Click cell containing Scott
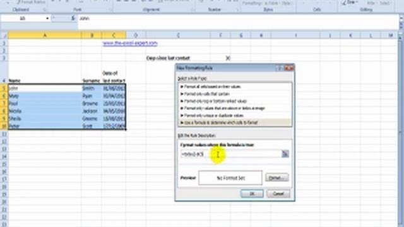This screenshot has height=227, width=404. click(92, 126)
